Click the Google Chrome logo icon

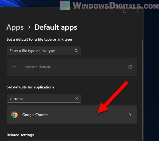tap(14, 115)
